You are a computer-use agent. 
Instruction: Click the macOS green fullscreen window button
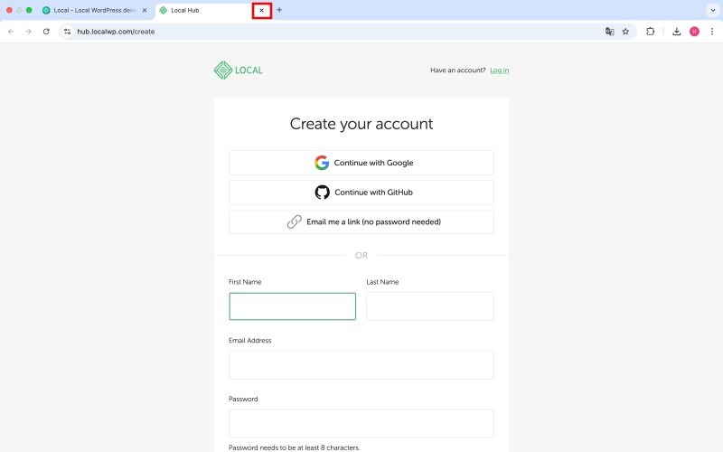tap(29, 10)
